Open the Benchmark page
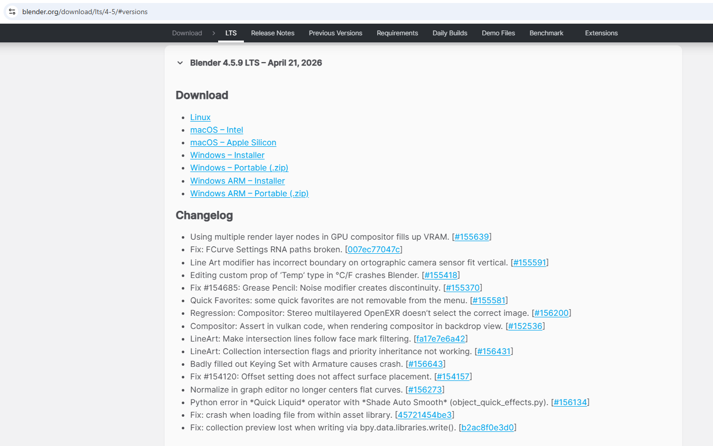Viewport: 713px width, 446px height. 546,33
